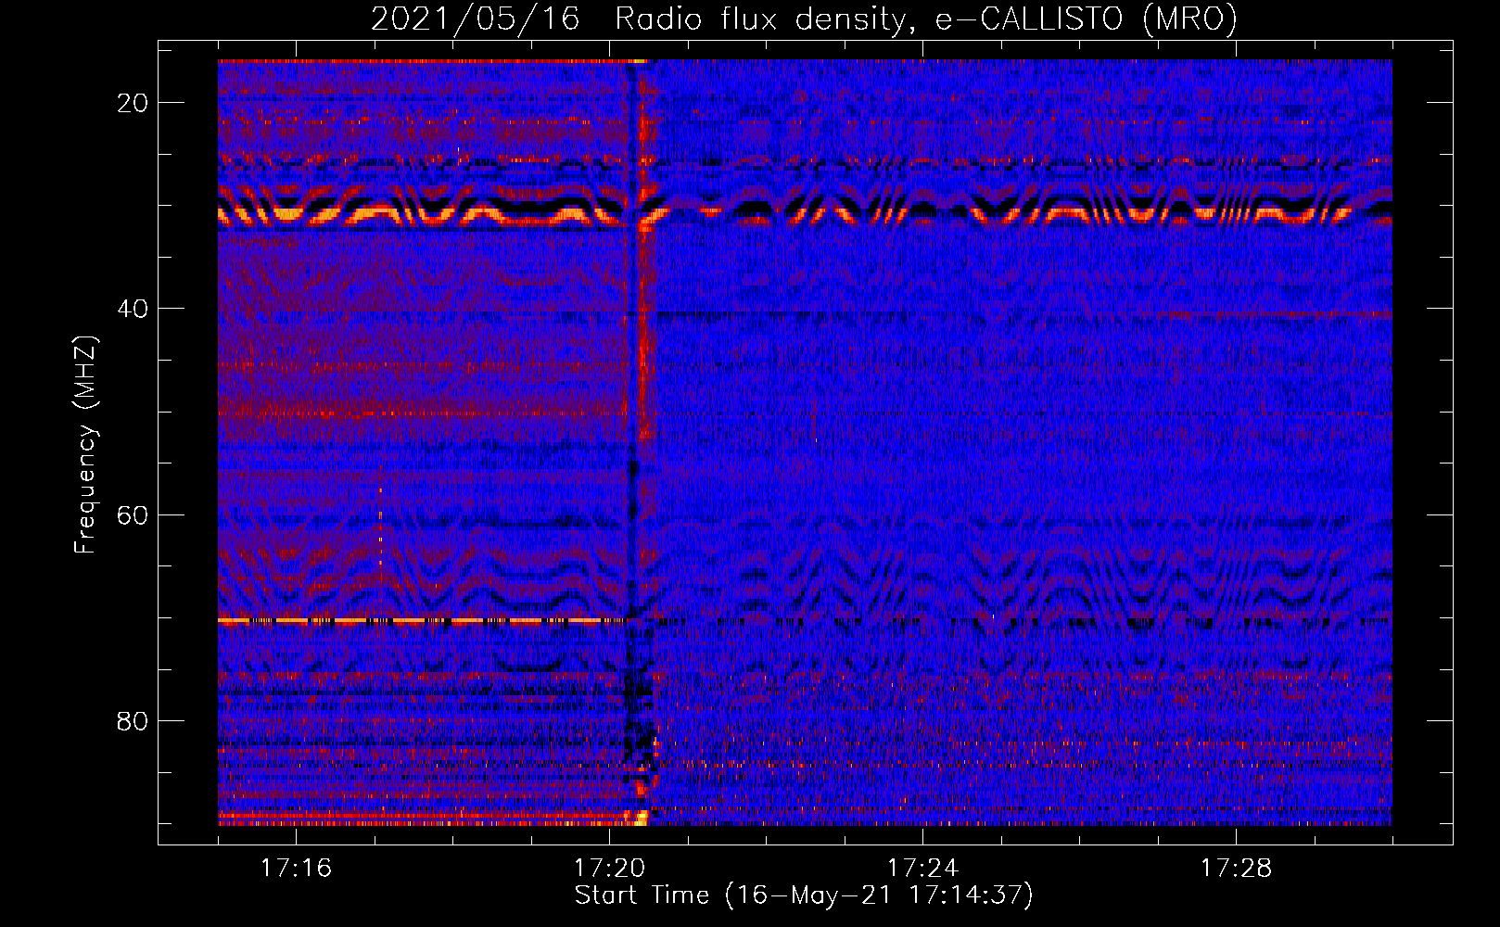
Task: Click the '80' frequency tick label
Action: [x=133, y=721]
